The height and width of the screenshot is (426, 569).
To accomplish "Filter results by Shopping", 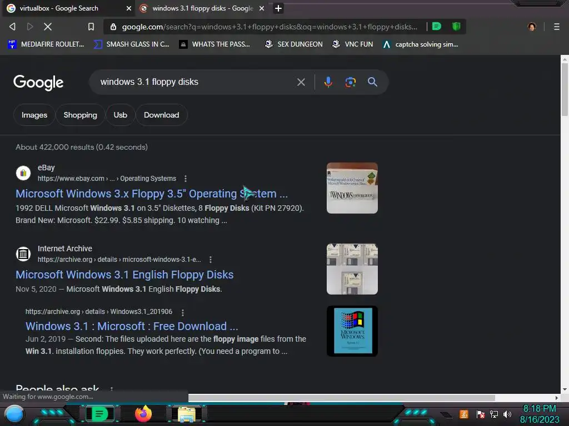I will [80, 115].
